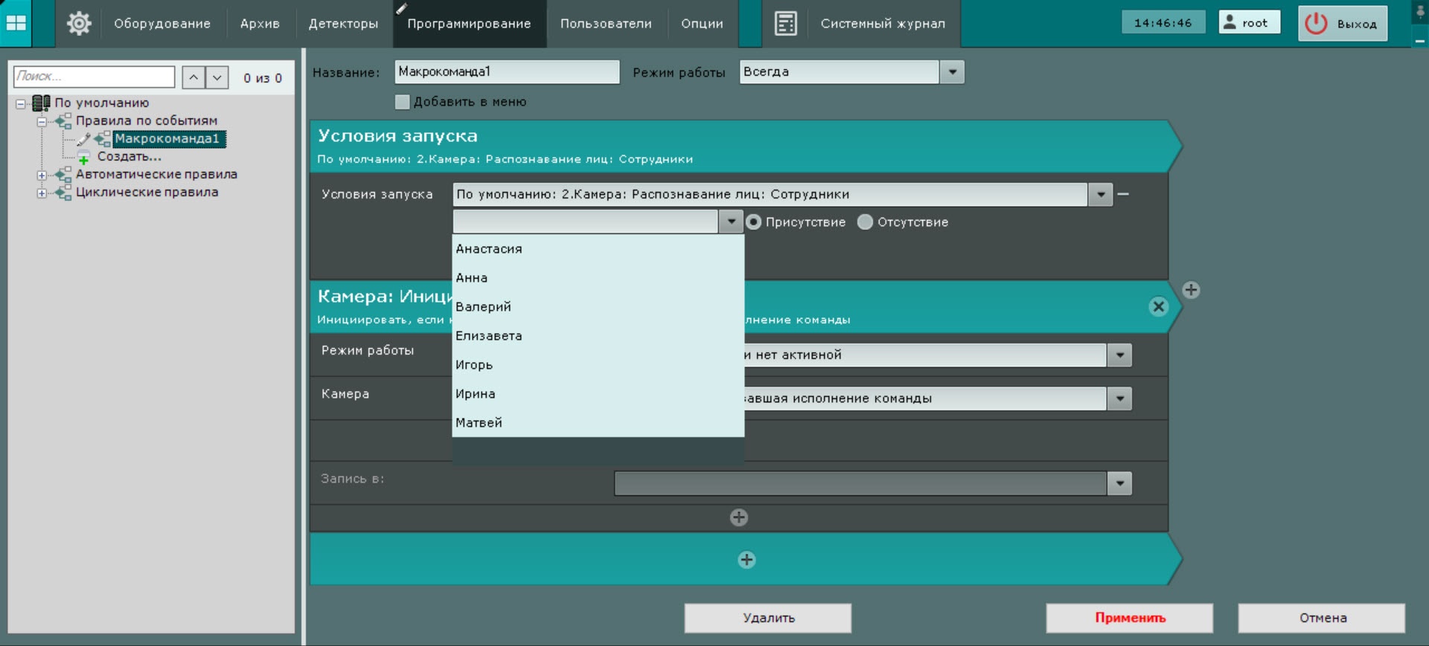Choose Елизавета from the names list
Image resolution: width=1429 pixels, height=646 pixels.
point(489,336)
